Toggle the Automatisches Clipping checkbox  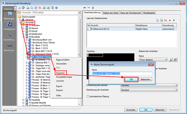point(88,96)
